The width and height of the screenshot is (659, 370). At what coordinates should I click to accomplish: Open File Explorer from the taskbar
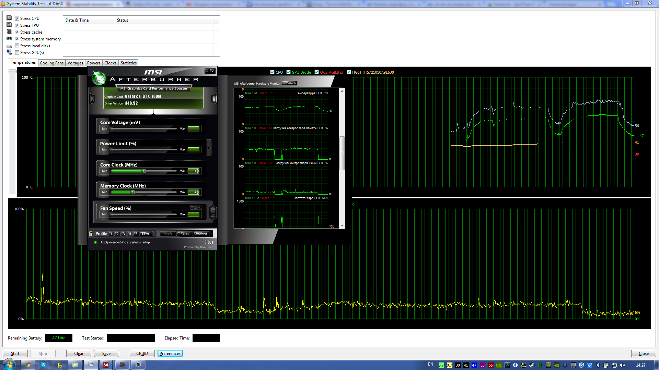pos(75,365)
